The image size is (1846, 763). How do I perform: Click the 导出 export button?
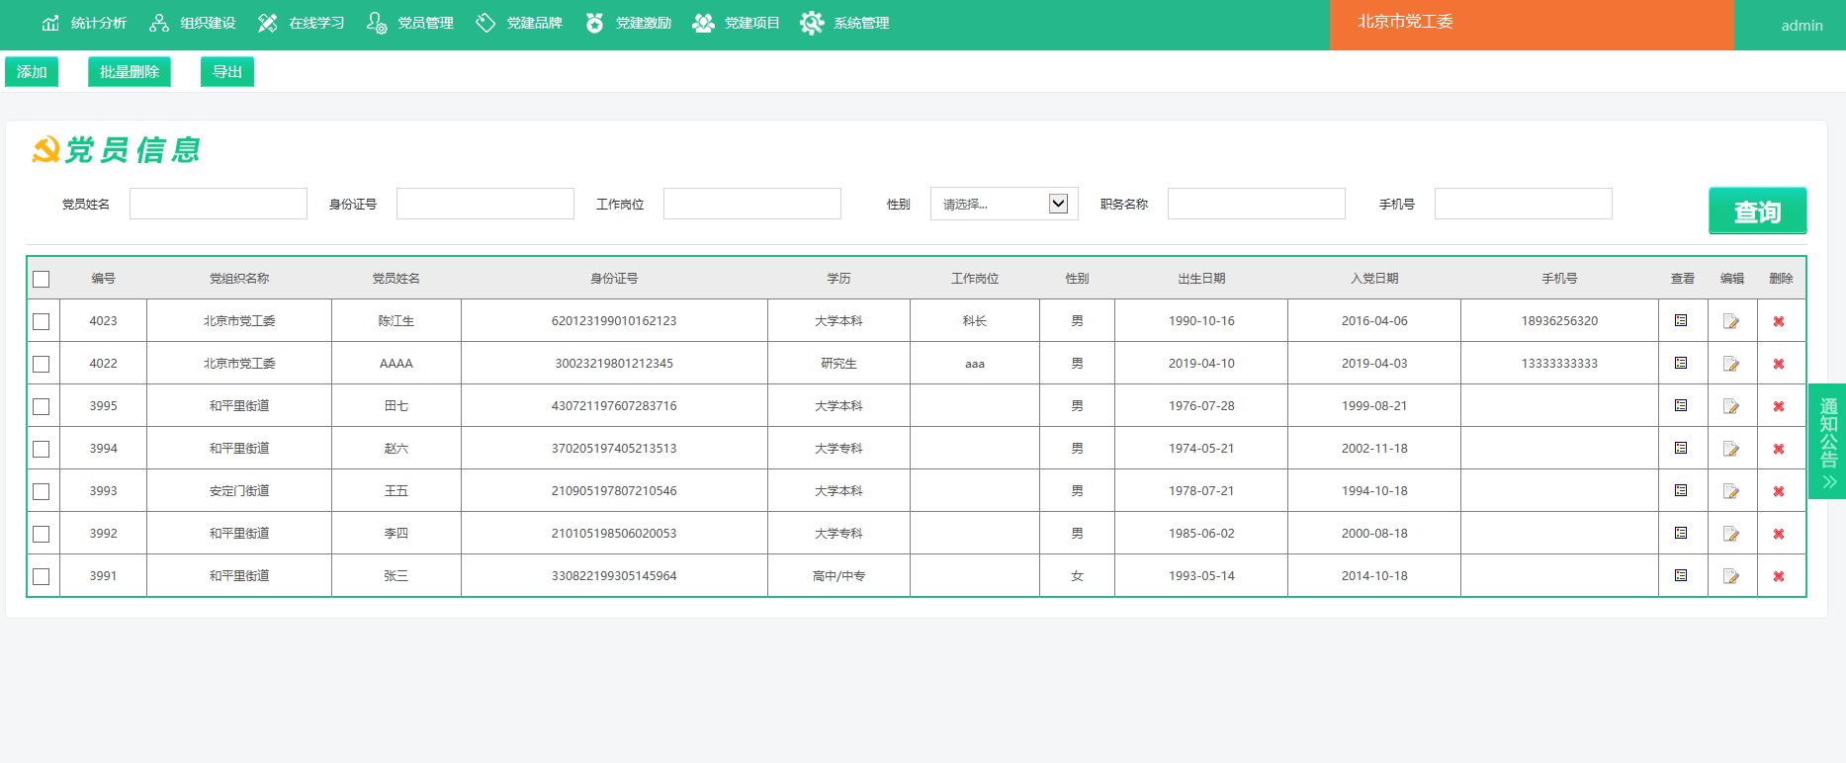pos(227,71)
